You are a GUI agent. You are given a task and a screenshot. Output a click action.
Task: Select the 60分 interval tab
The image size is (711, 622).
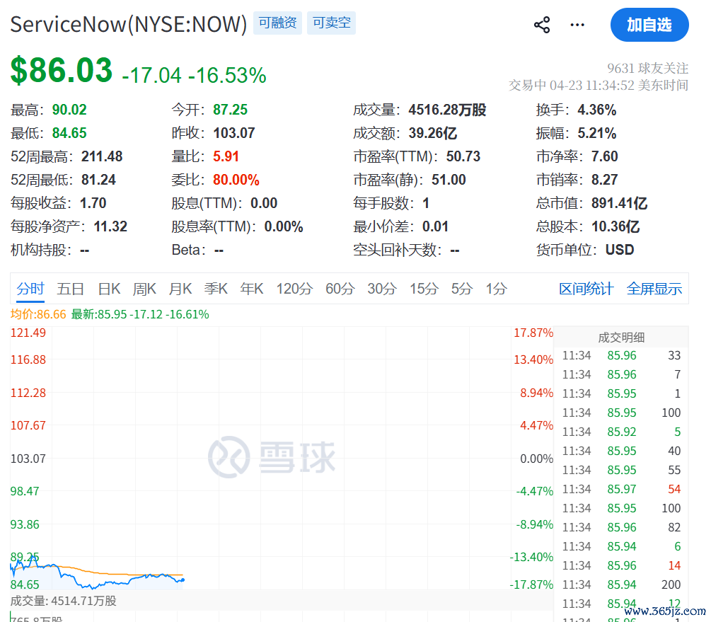tap(340, 289)
